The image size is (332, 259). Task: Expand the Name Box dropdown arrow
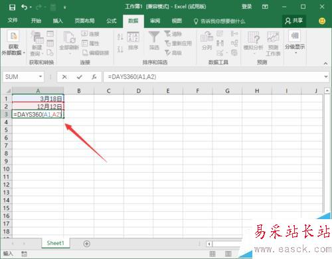[x=41, y=76]
